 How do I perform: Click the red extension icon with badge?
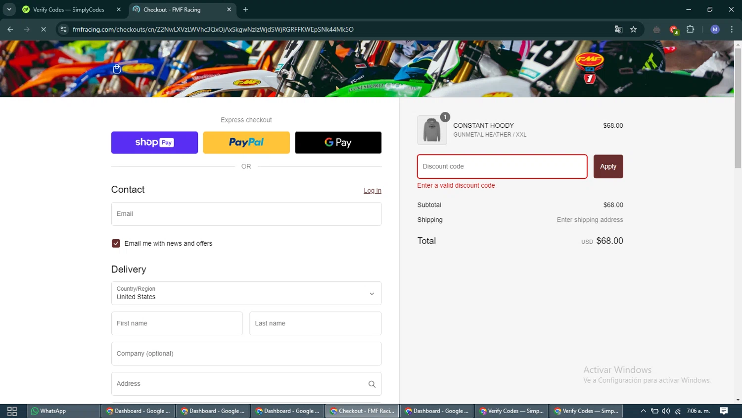(x=674, y=30)
